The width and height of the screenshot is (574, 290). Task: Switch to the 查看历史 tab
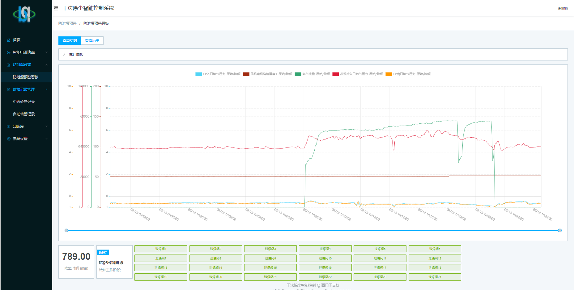pyautogui.click(x=92, y=41)
